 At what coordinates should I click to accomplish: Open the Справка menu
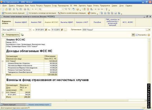129,6
